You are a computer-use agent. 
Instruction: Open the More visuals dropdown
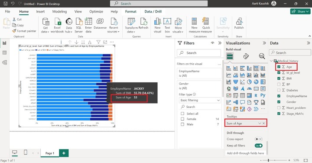click(x=178, y=25)
